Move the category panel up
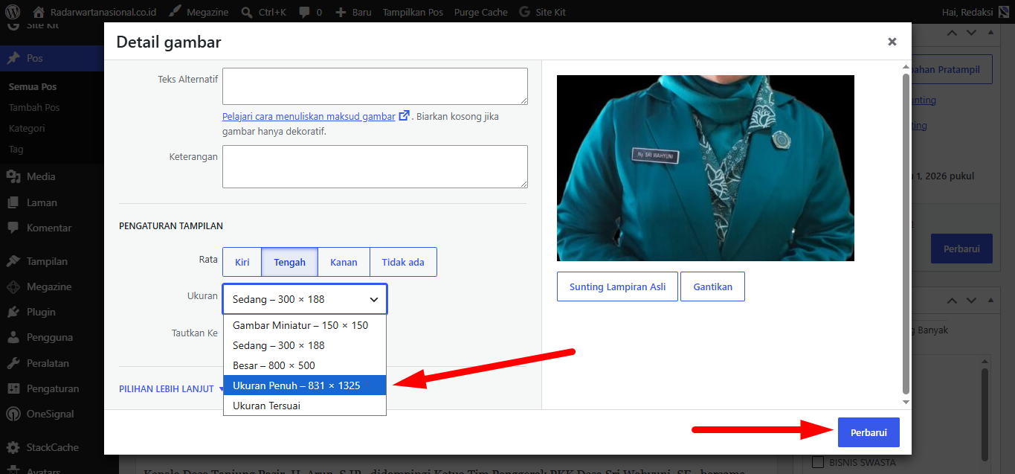Image resolution: width=1015 pixels, height=474 pixels. pyautogui.click(x=952, y=300)
